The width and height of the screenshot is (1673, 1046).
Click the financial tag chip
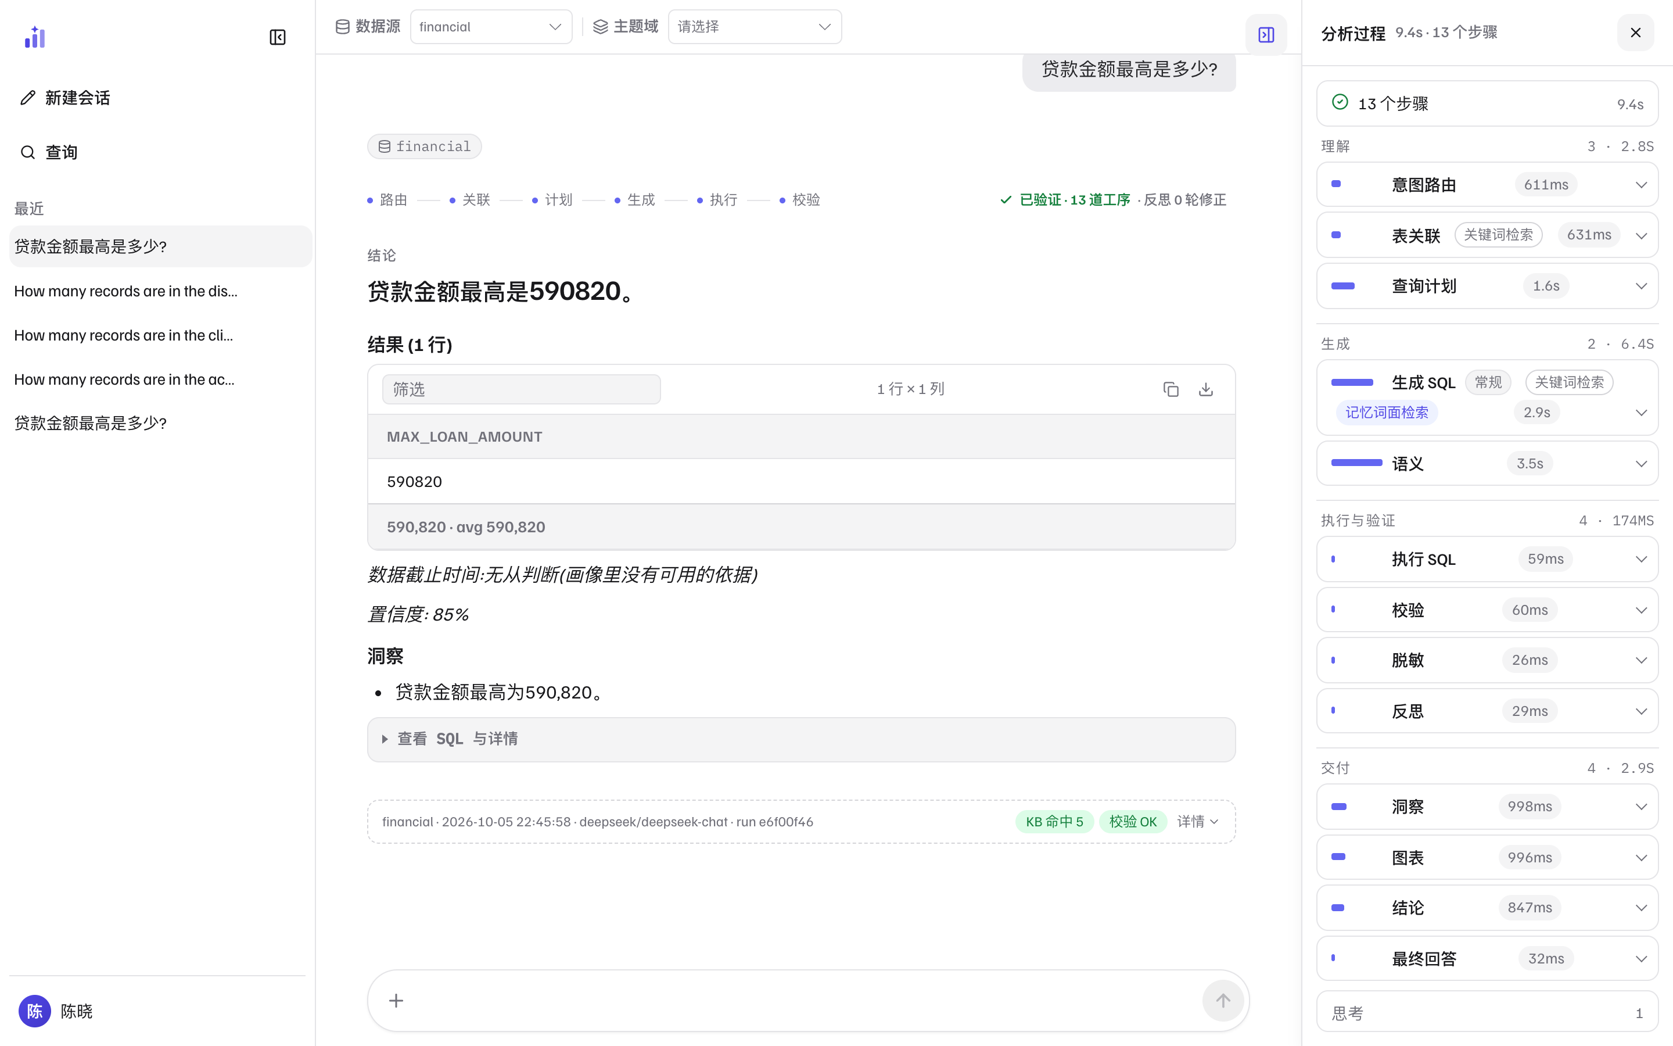pyautogui.click(x=425, y=146)
